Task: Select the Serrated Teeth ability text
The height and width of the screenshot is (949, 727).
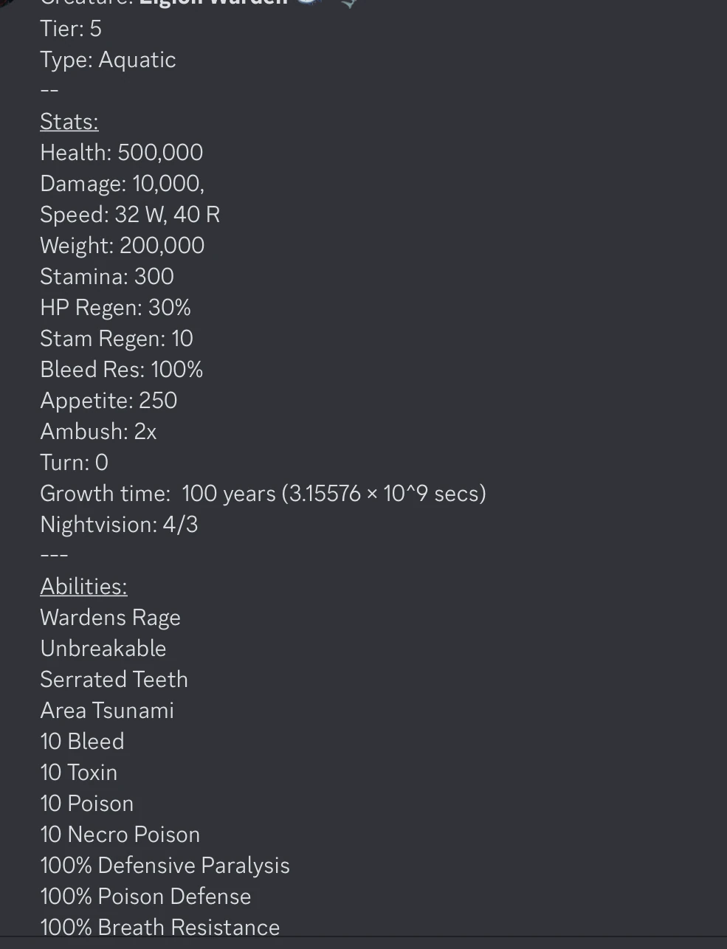Action: pos(114,680)
